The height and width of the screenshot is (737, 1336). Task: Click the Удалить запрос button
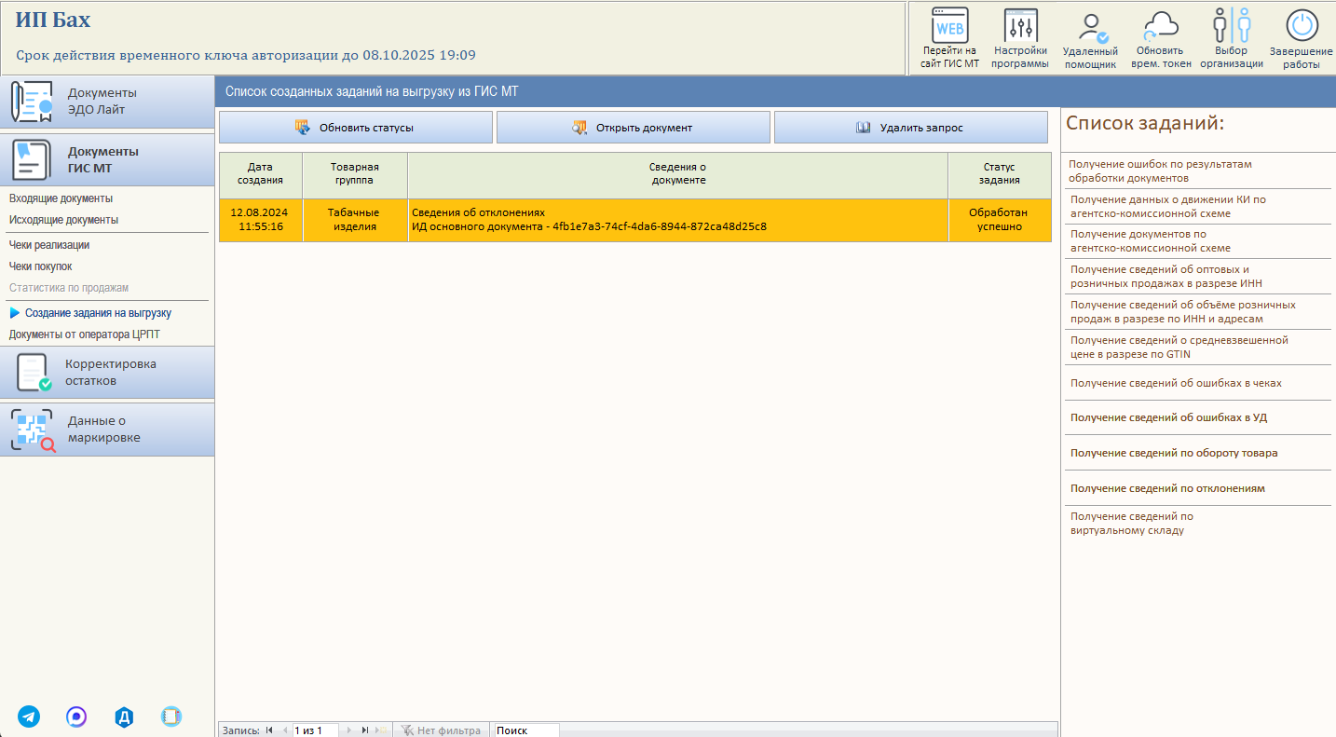tap(910, 128)
